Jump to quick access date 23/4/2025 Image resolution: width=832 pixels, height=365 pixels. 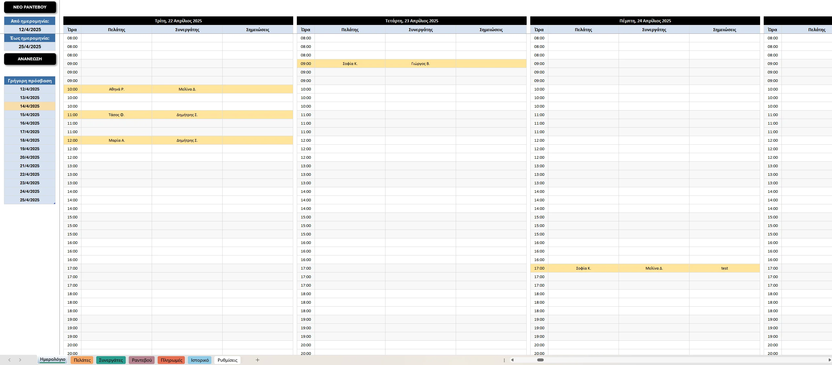(x=30, y=183)
